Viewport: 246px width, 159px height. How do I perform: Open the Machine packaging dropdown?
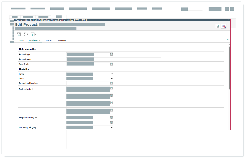[x=112, y=127]
